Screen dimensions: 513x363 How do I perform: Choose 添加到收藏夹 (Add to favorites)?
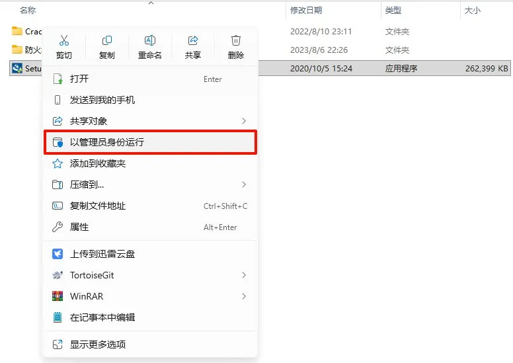point(150,163)
